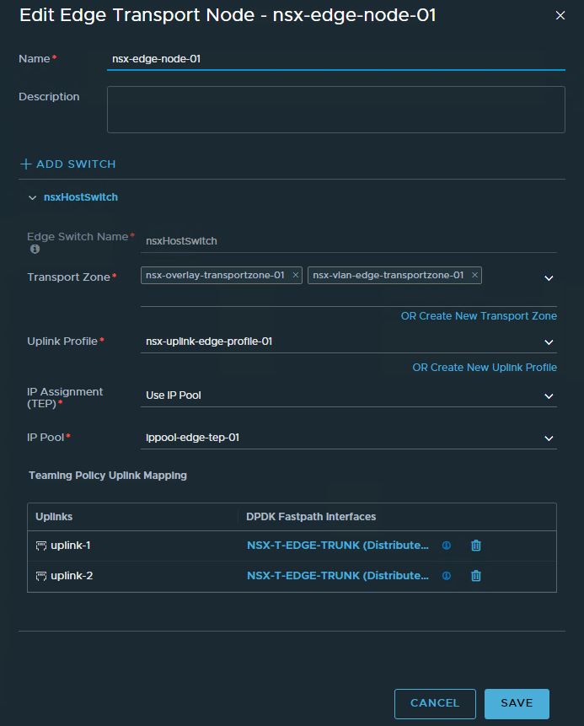Collapse the nsxHostSwitch section chevron
Image resolution: width=584 pixels, height=726 pixels.
32,197
